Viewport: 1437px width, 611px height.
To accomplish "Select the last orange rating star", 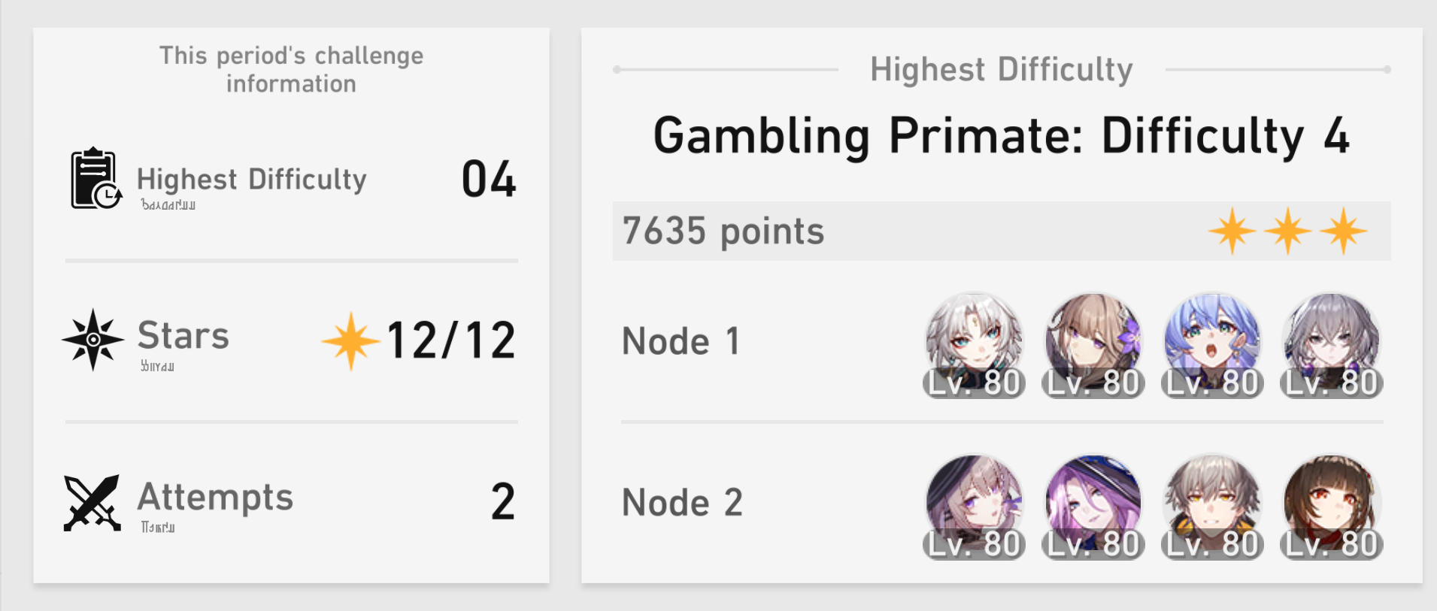I will click(x=1343, y=231).
